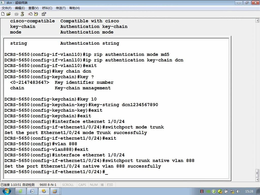The height and width of the screenshot is (195, 260).
Task: Click the 'Authentication string' help text
Action: pos(90,43)
